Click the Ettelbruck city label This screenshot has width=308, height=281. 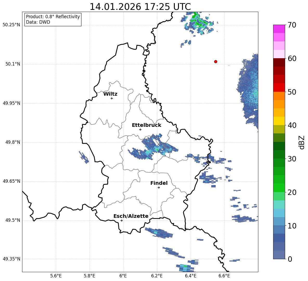pos(146,125)
